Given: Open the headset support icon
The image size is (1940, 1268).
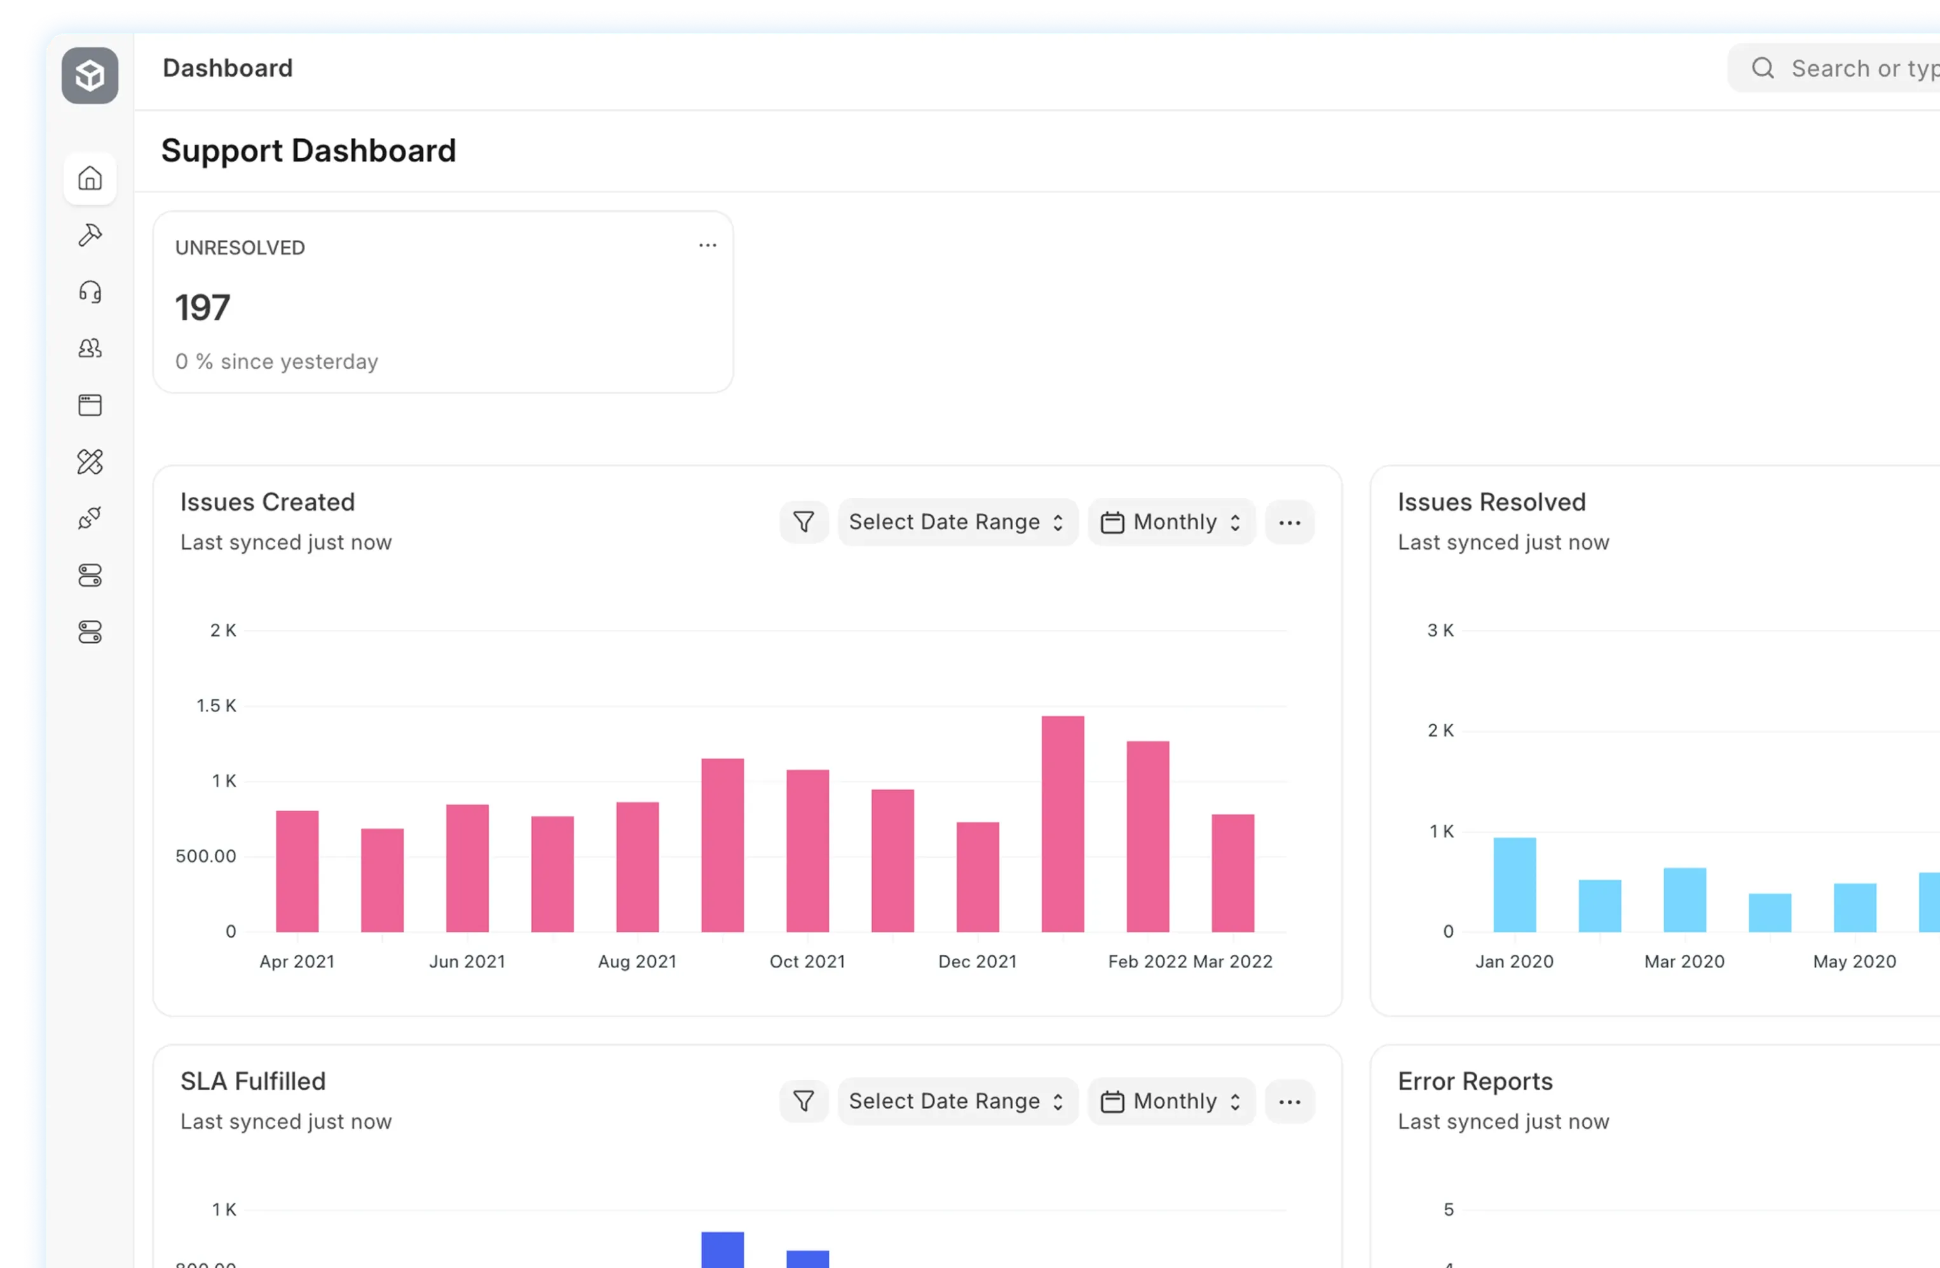Looking at the screenshot, I should [x=90, y=292].
